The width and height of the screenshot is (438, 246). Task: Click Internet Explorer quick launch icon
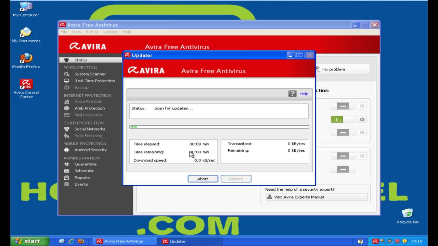coord(71,241)
